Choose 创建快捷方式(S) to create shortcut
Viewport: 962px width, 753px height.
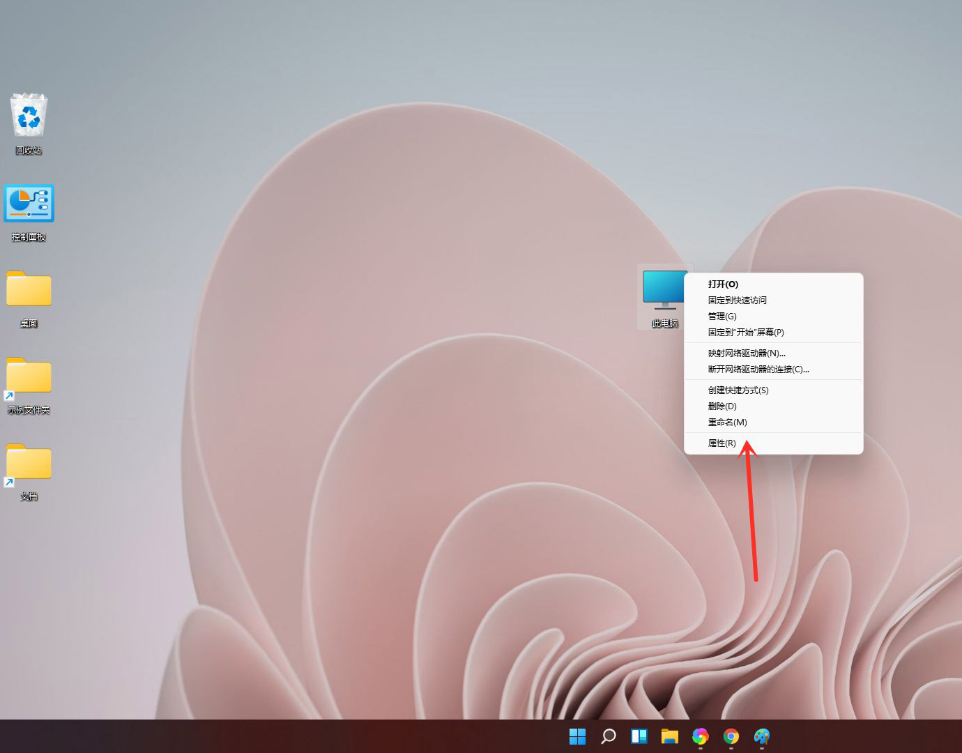pos(737,390)
